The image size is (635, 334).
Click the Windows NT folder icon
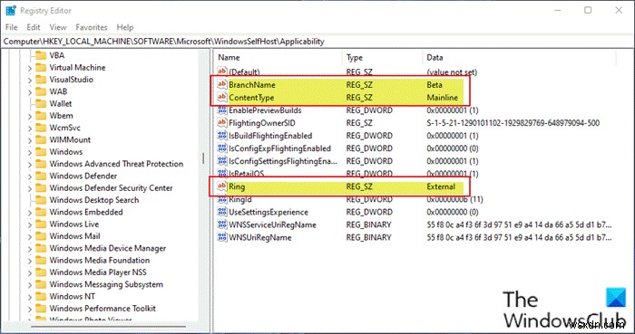[x=41, y=297]
